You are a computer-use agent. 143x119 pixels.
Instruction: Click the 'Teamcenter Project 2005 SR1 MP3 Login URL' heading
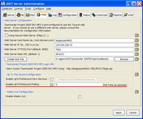(30, 64)
